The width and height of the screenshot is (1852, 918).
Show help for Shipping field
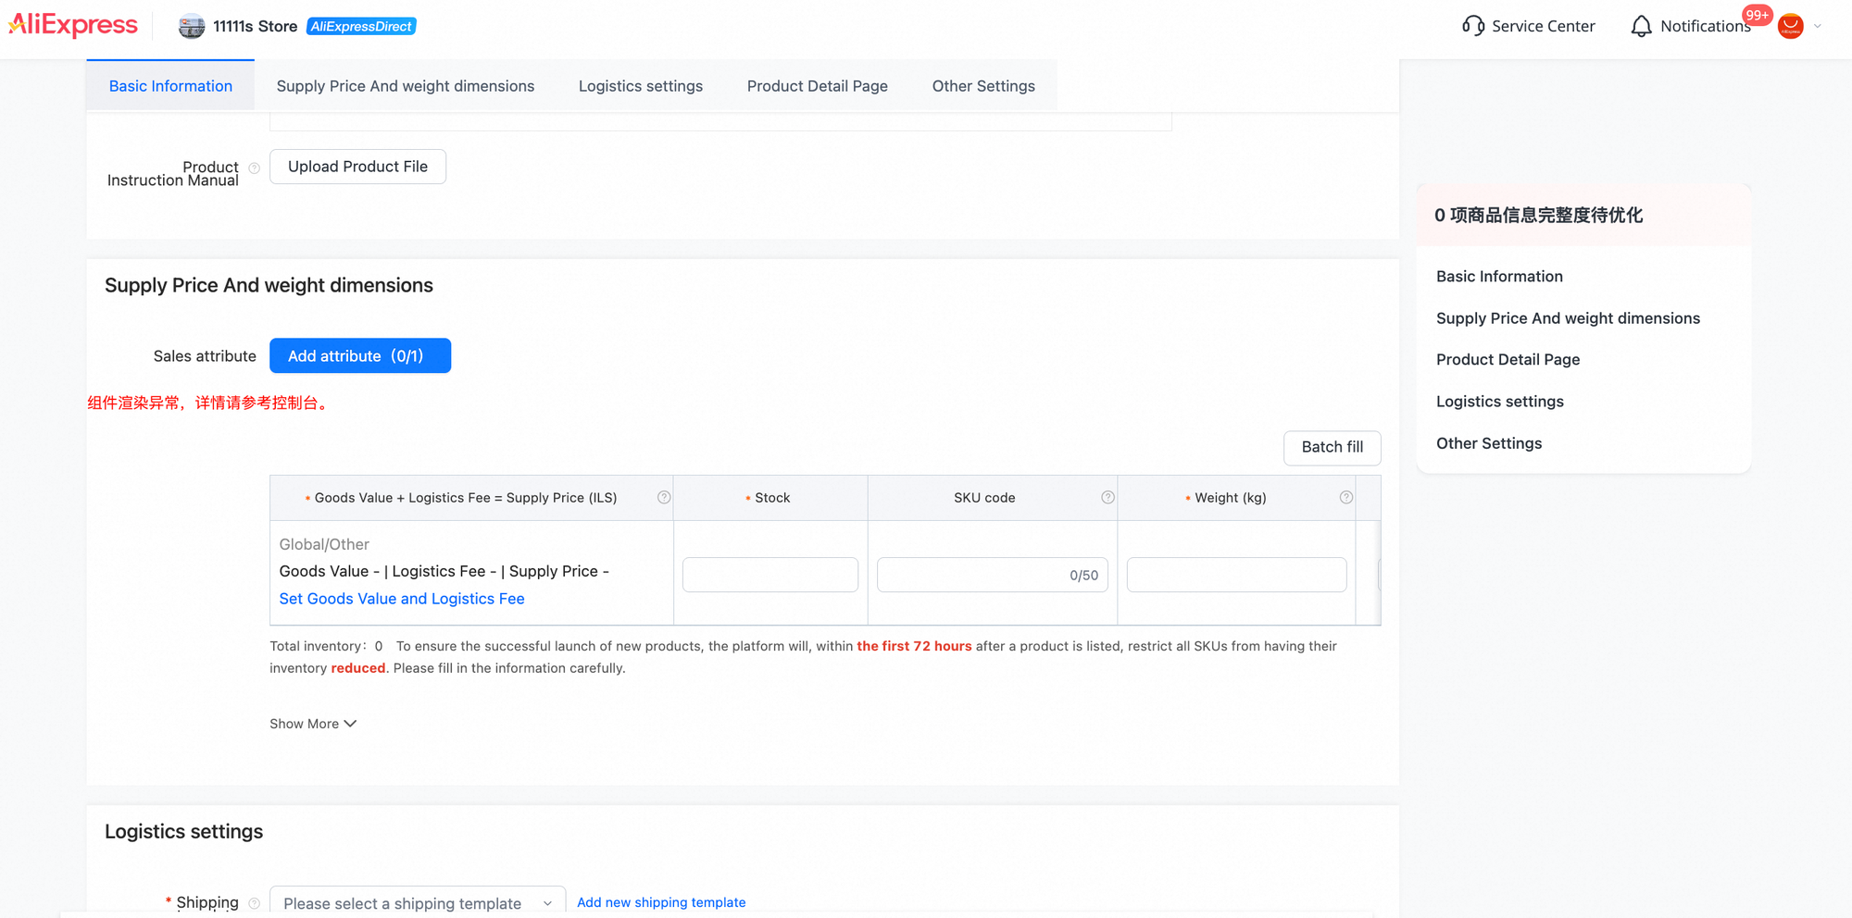pos(254,903)
